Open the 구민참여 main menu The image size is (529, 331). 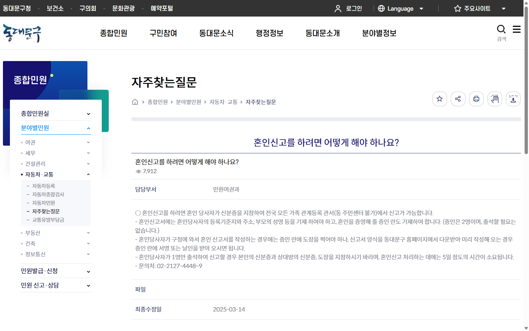(163, 33)
